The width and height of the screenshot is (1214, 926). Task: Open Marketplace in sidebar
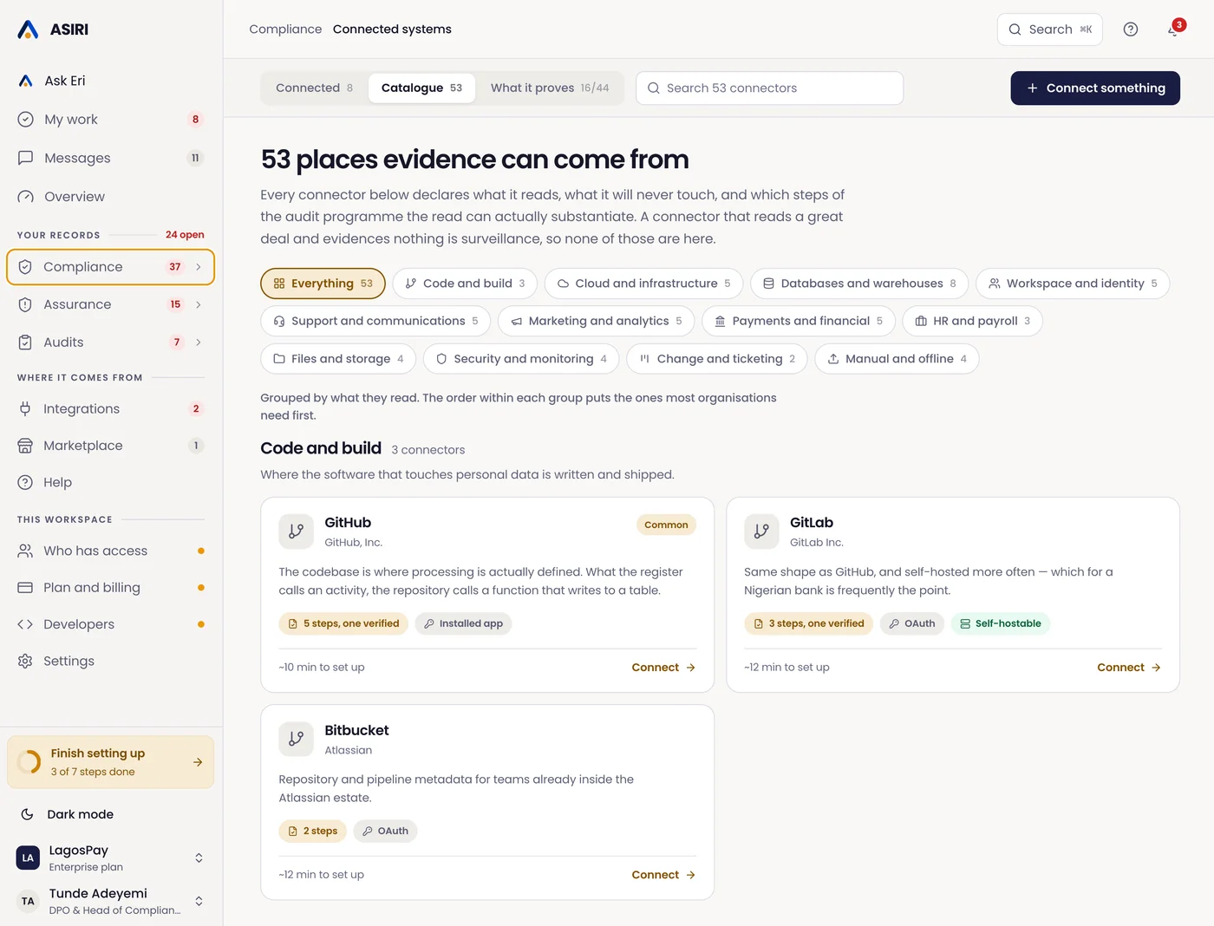110,446
